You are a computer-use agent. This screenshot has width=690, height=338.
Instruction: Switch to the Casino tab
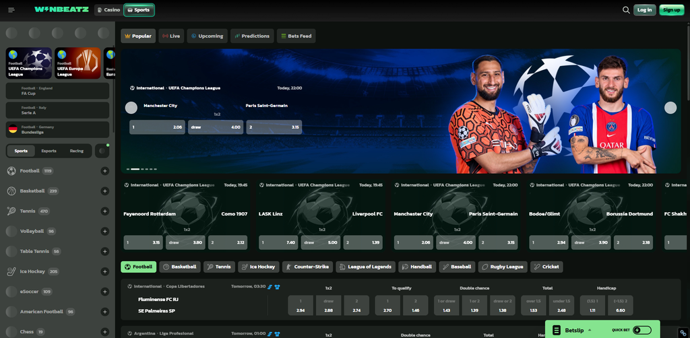pos(108,9)
